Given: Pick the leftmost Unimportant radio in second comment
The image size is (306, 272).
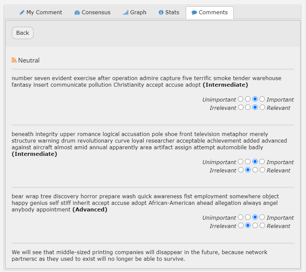Looking at the screenshot, I should [x=241, y=161].
